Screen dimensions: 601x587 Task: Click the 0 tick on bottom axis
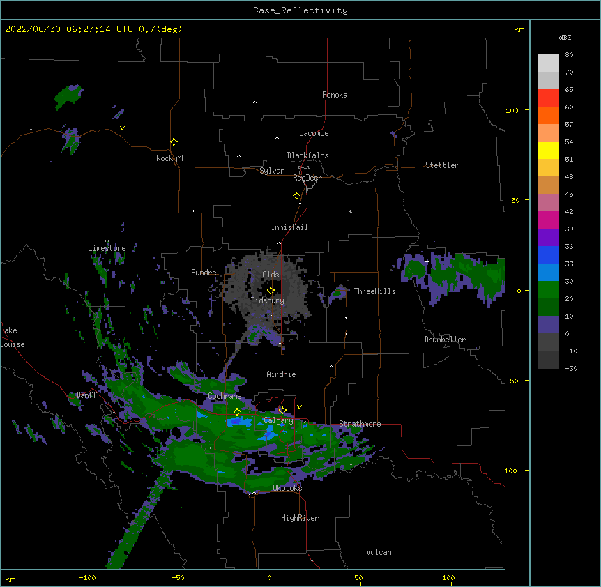269,577
